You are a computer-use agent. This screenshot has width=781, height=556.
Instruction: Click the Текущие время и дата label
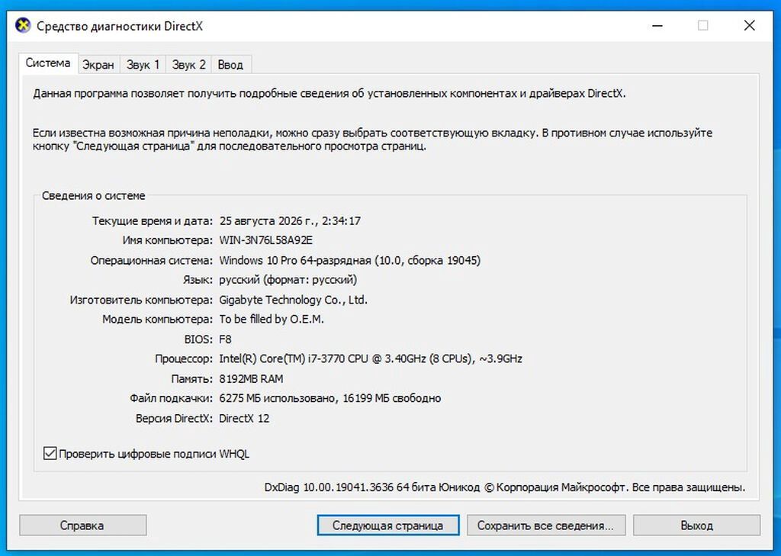tap(152, 220)
